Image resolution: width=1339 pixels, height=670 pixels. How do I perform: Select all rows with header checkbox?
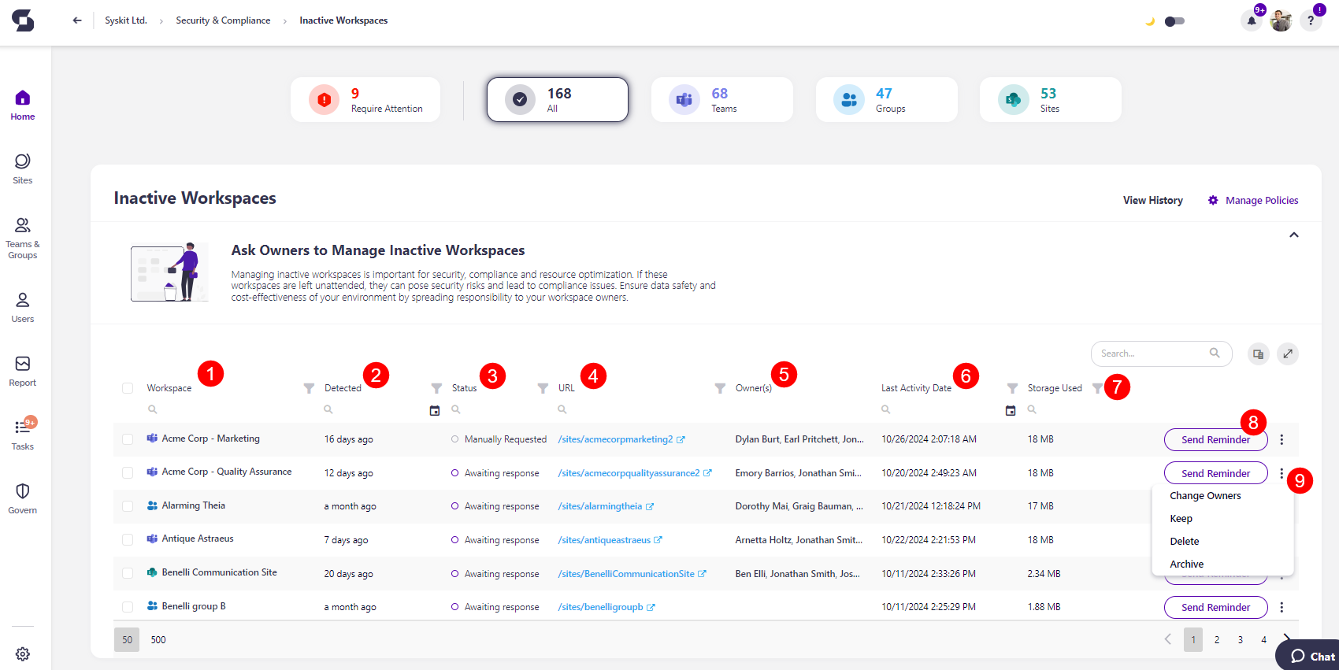[x=128, y=388]
